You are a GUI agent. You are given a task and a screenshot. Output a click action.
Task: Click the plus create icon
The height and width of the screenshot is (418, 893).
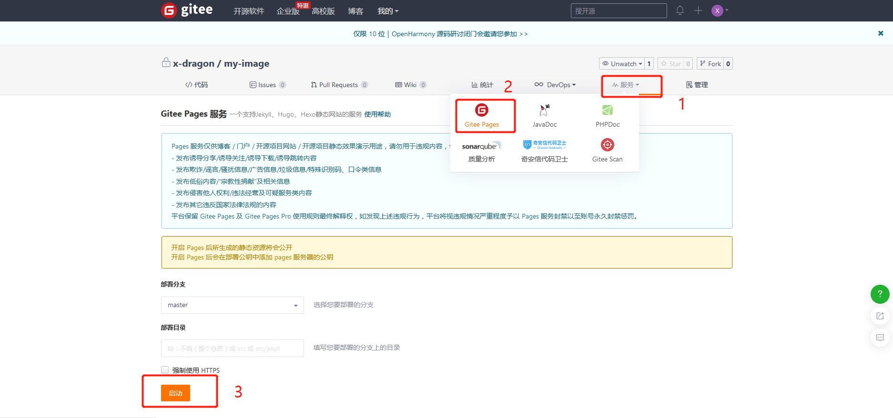698,10
